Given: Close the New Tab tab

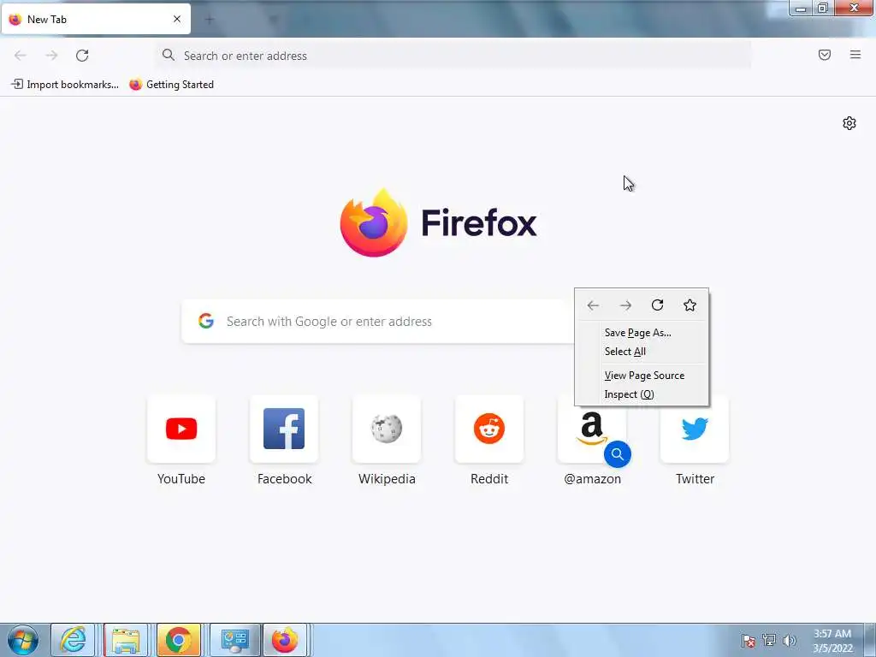Looking at the screenshot, I should point(177,19).
